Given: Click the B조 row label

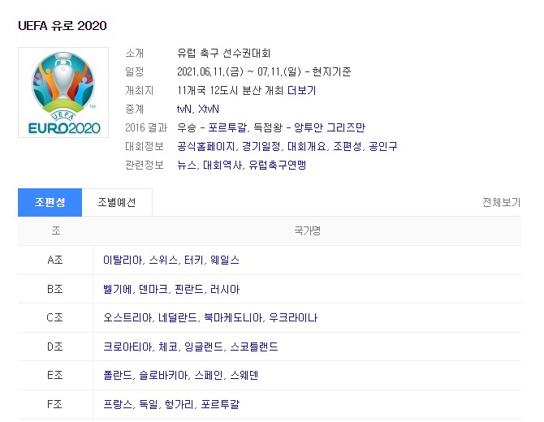Looking at the screenshot, I should tap(55, 289).
